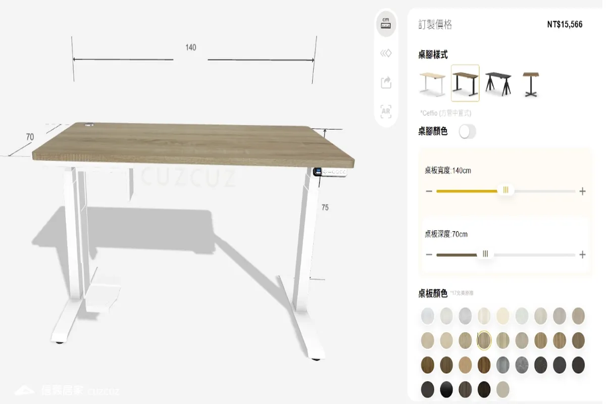
Task: Pick the first white tabletop color swatch
Action: pyautogui.click(x=427, y=316)
